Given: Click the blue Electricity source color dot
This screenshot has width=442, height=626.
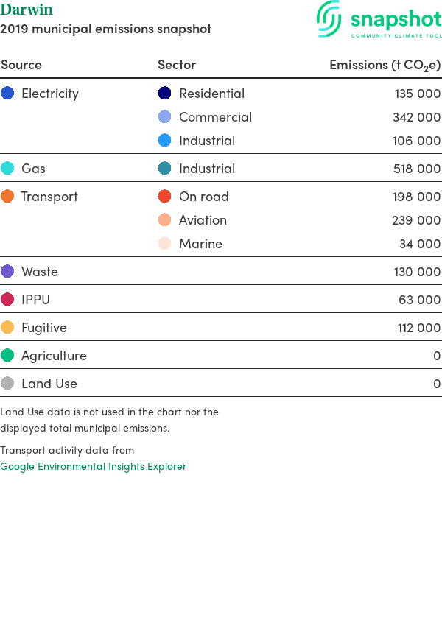Looking at the screenshot, I should [x=7, y=93].
